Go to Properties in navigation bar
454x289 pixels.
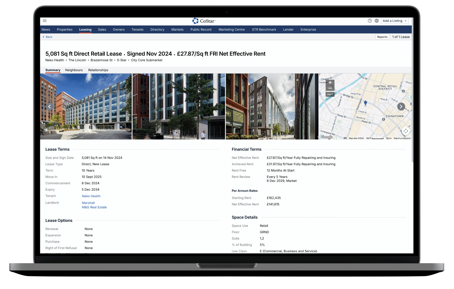click(65, 29)
